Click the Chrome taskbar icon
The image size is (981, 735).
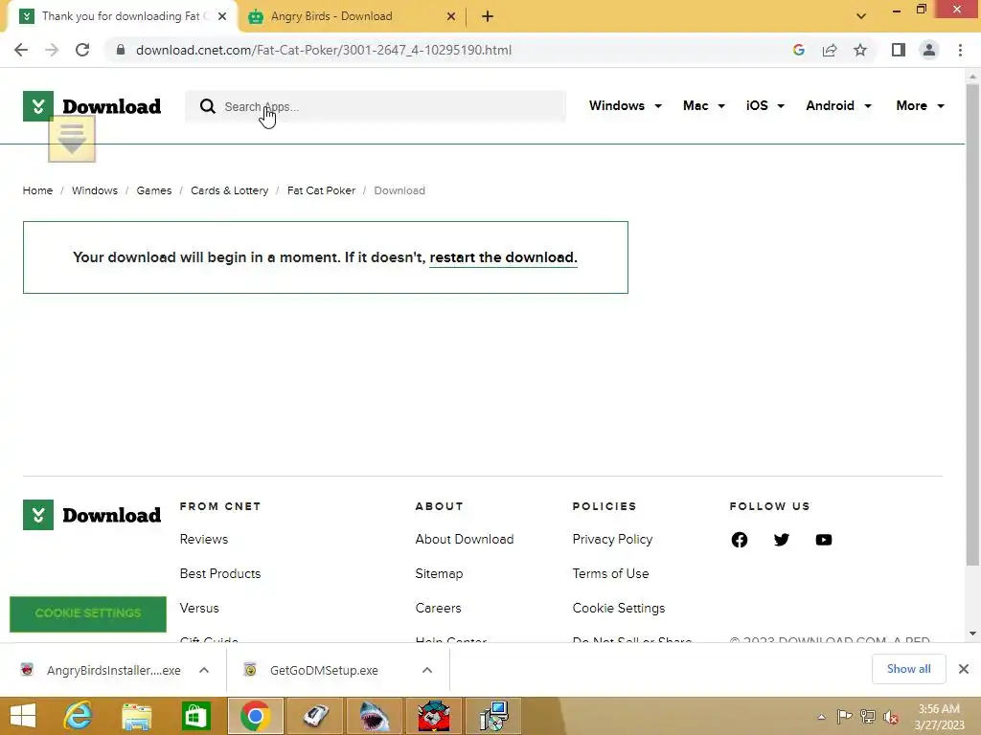(x=255, y=716)
